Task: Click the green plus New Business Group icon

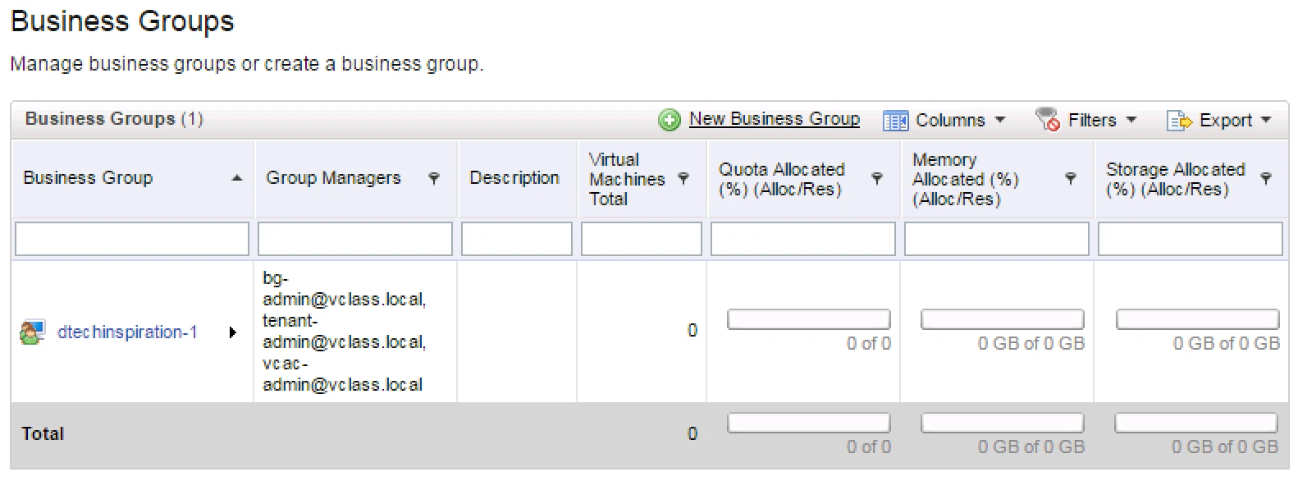Action: click(x=670, y=120)
